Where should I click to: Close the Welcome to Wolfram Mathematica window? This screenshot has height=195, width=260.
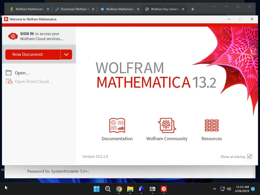pos(252,19)
